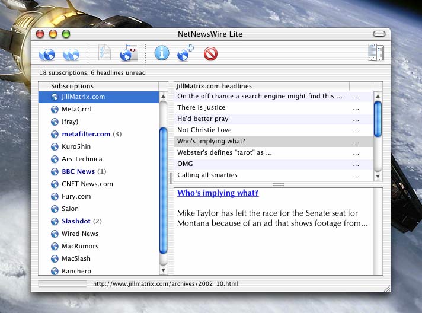Click the globe icon beside {fray}

click(x=55, y=122)
